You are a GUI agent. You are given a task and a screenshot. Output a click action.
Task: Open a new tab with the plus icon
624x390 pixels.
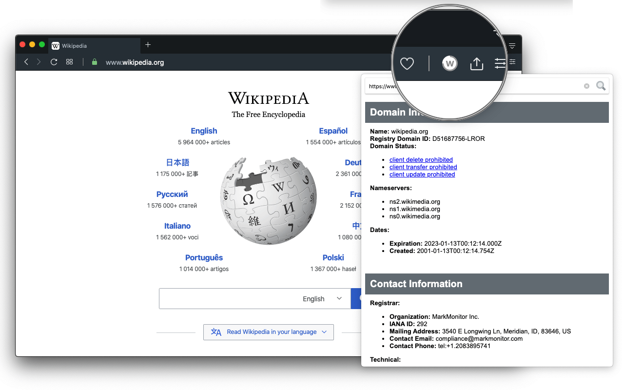coord(148,45)
